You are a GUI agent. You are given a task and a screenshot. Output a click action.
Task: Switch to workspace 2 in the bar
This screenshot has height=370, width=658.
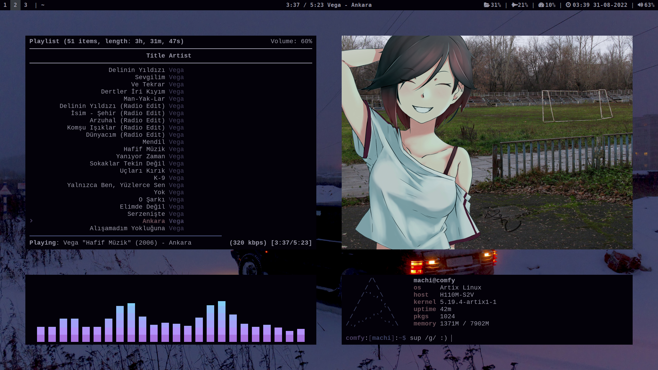[x=15, y=5]
